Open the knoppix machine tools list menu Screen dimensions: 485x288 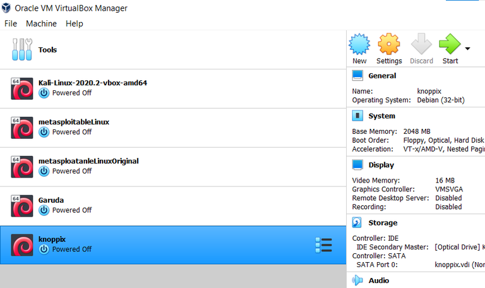click(323, 245)
